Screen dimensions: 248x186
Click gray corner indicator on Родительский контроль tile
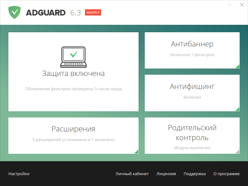point(238,152)
